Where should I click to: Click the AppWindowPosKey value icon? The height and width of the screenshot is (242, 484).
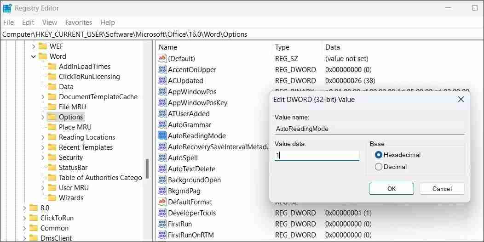tap(162, 103)
